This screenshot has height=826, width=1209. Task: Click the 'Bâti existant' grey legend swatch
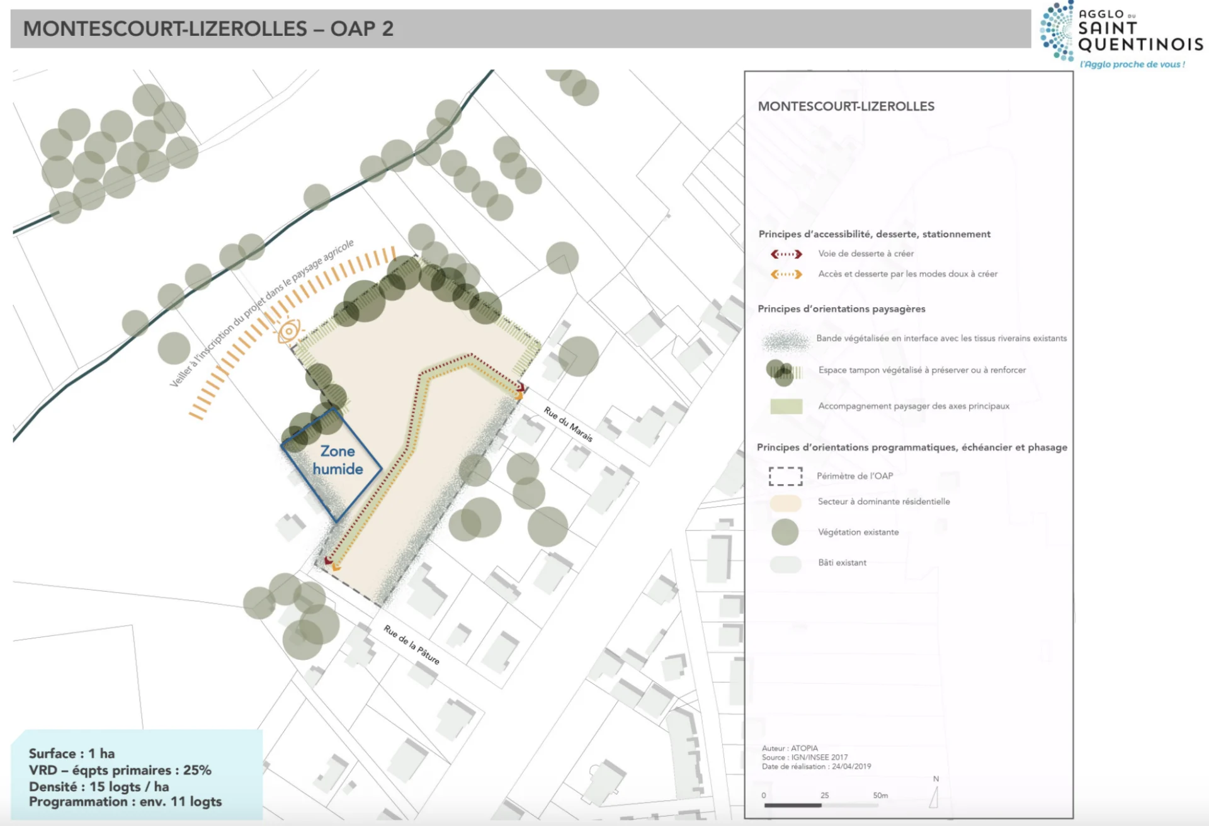tap(785, 563)
